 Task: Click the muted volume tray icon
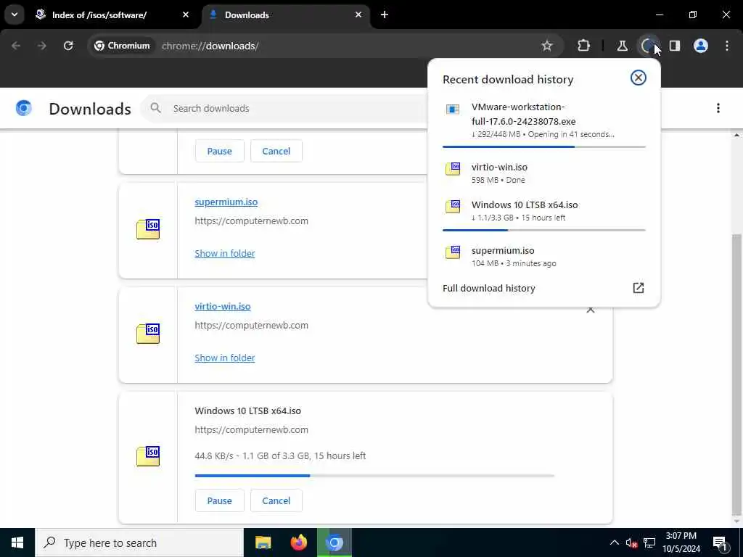[x=631, y=543]
